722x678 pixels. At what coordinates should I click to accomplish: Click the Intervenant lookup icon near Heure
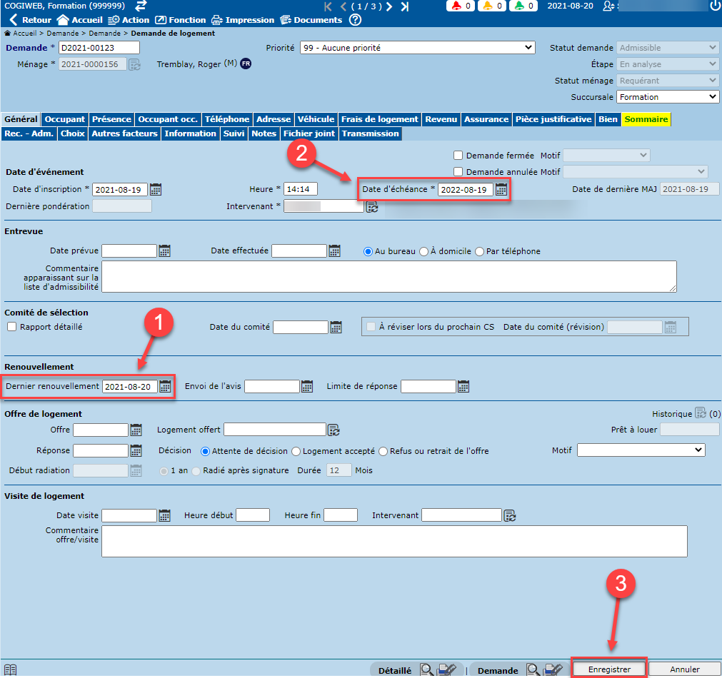coord(371,207)
